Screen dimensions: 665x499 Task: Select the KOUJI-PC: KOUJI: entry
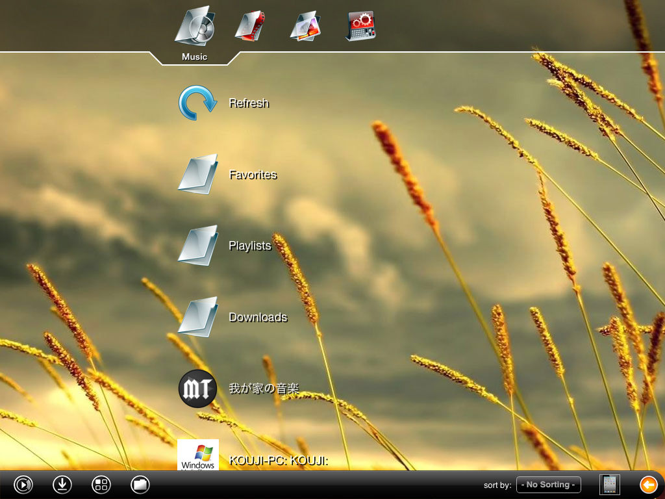point(279,461)
